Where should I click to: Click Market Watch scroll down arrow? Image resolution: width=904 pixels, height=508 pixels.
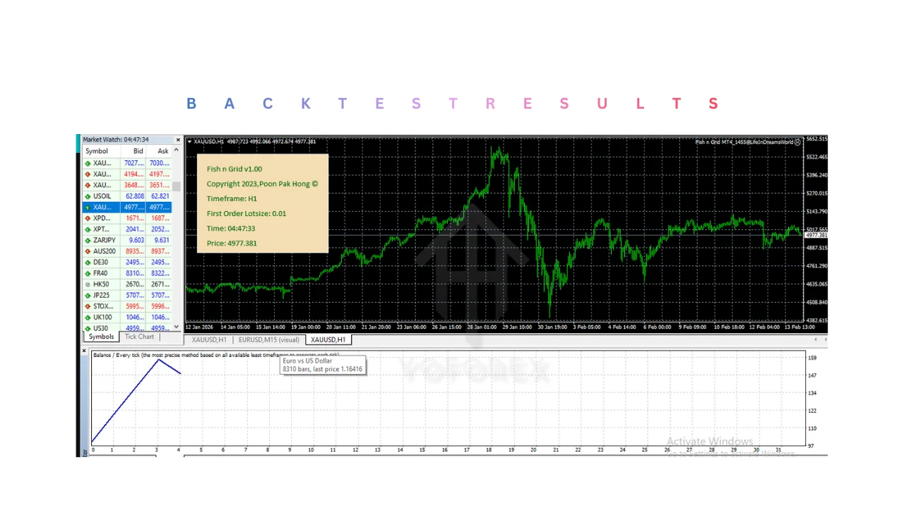[177, 327]
